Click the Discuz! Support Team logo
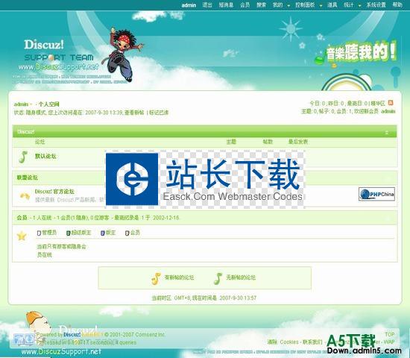Viewport: 410px width, 358px height. pos(59,55)
